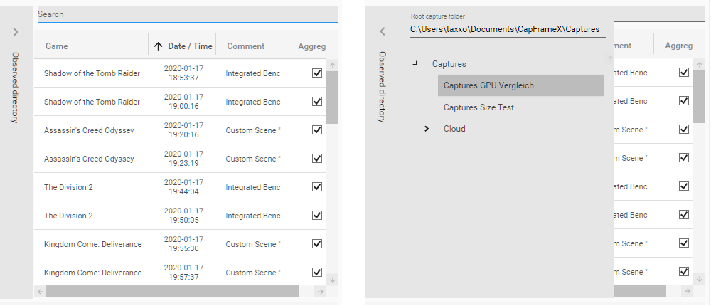Toggle checkbox for The Division 2 at 19:44:04
Image resolution: width=711 pixels, height=306 pixels.
[x=317, y=187]
